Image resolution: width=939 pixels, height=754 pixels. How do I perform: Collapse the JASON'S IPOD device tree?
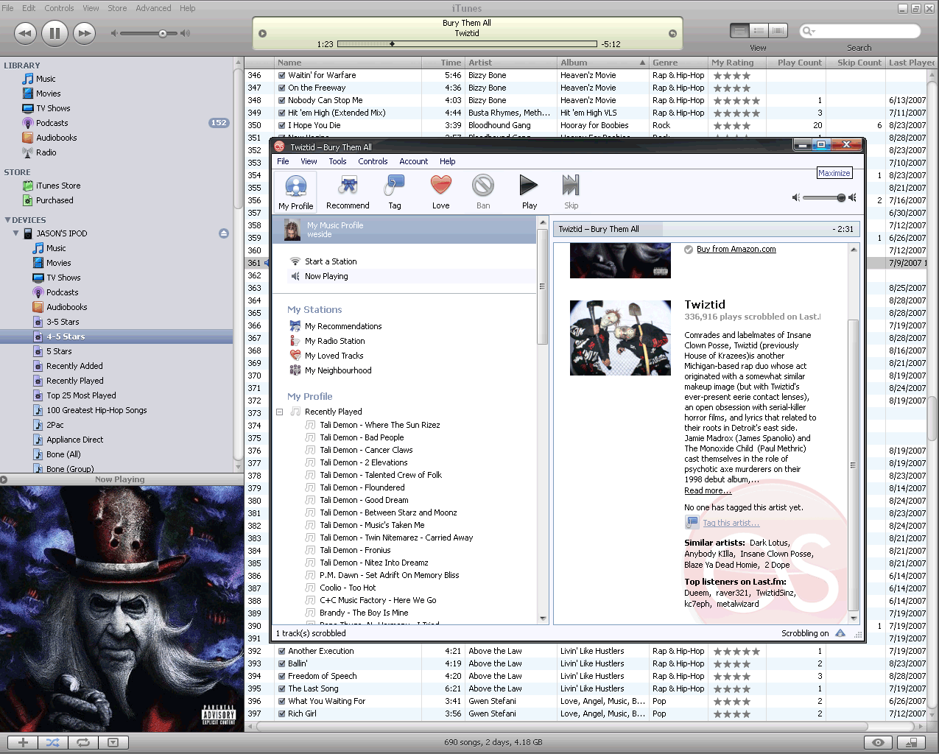click(16, 233)
